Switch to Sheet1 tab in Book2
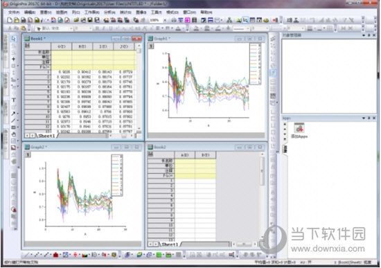This screenshot has width=381, height=268. (170, 244)
